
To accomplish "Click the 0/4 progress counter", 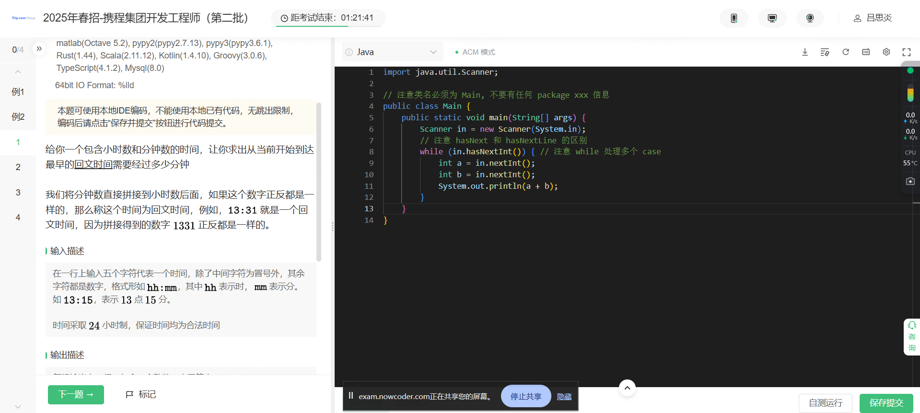I will tap(18, 49).
